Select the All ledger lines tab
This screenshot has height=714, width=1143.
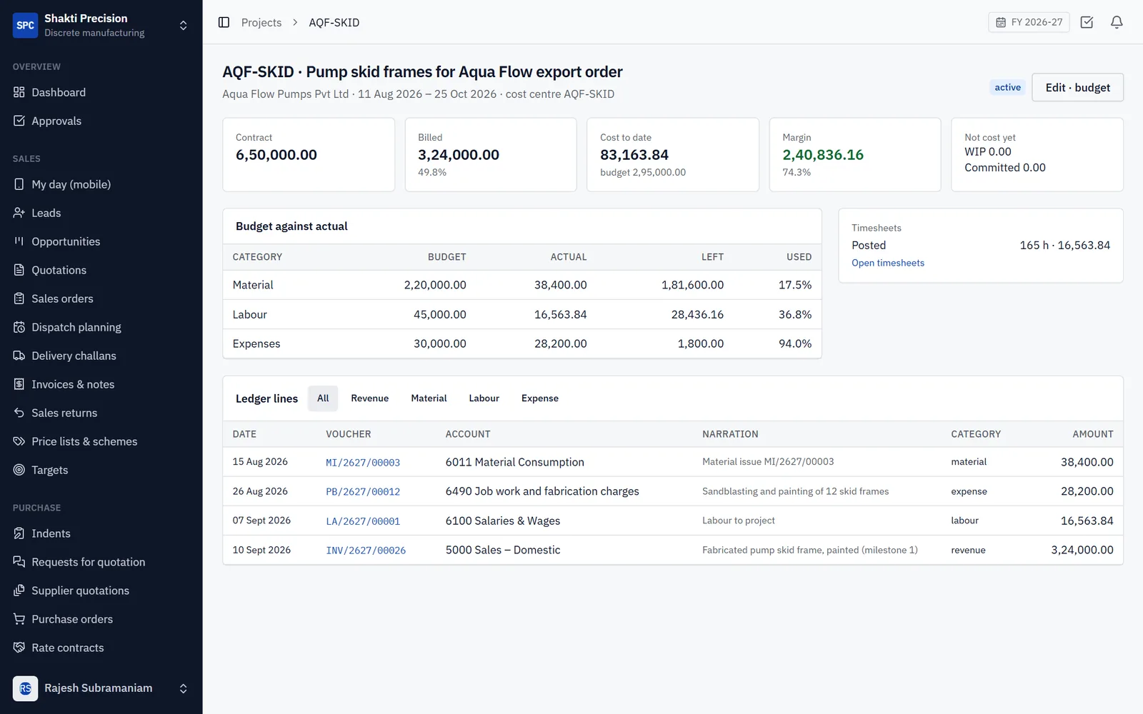[x=323, y=398]
